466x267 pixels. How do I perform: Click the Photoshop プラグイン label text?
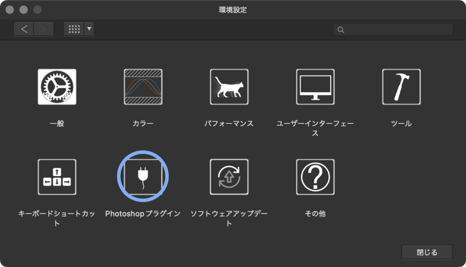[143, 213]
